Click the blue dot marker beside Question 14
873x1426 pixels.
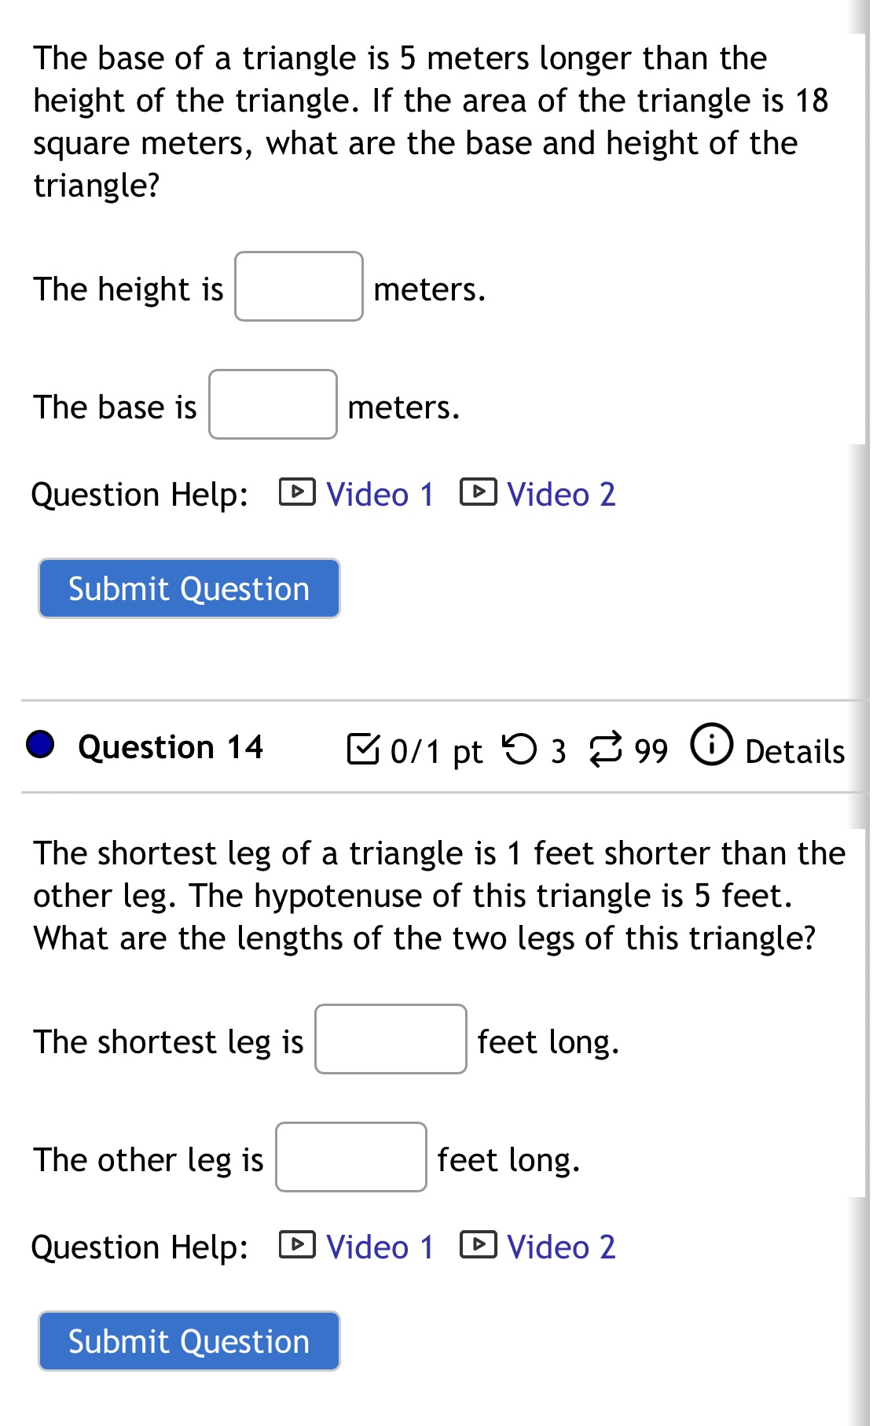(x=40, y=746)
